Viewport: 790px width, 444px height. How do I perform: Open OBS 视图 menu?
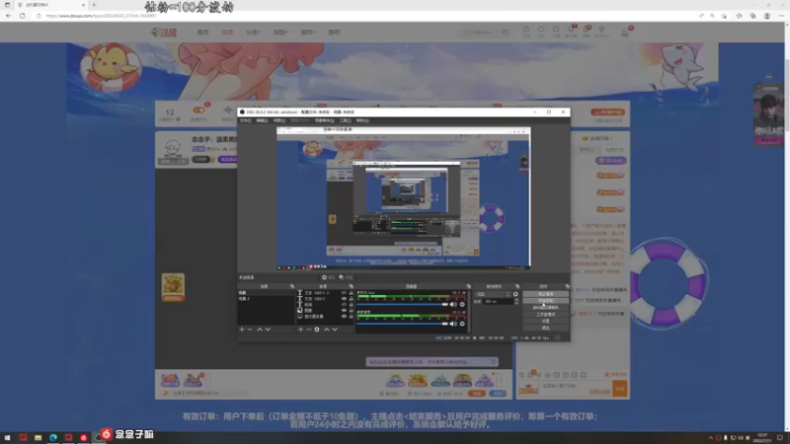[278, 120]
